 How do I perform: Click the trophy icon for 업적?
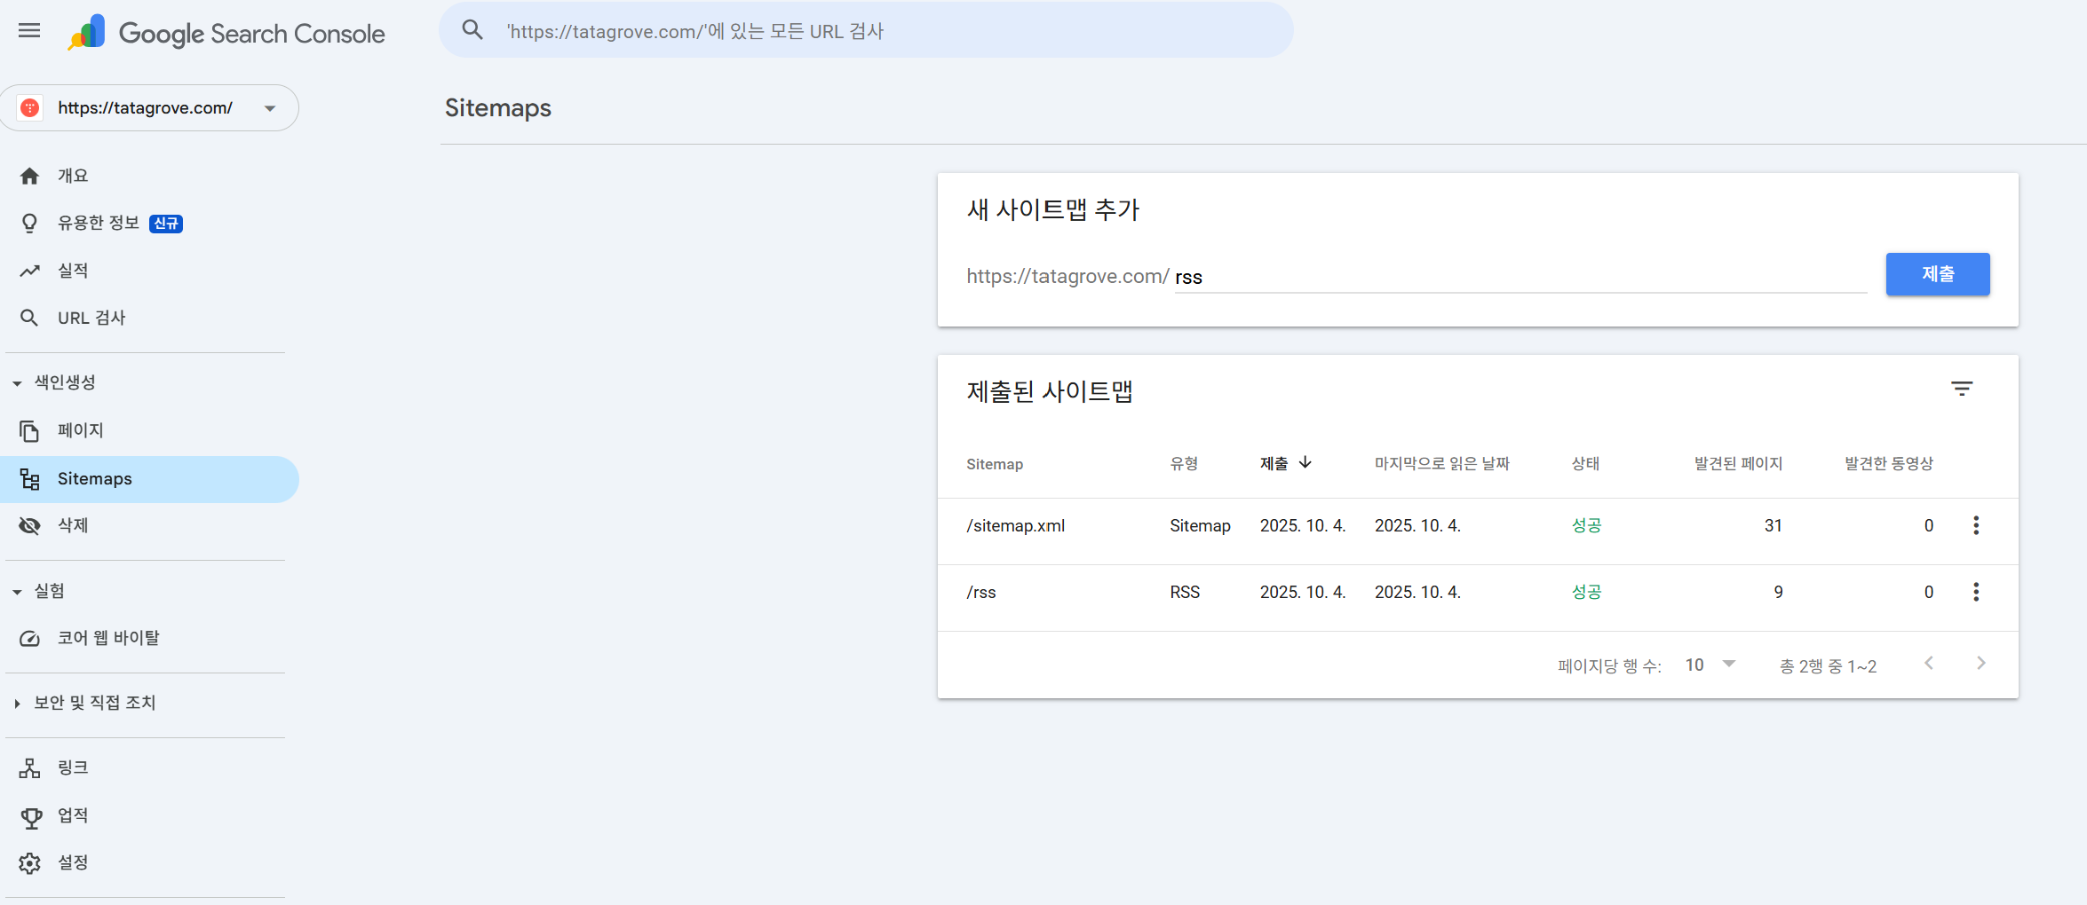coord(31,816)
